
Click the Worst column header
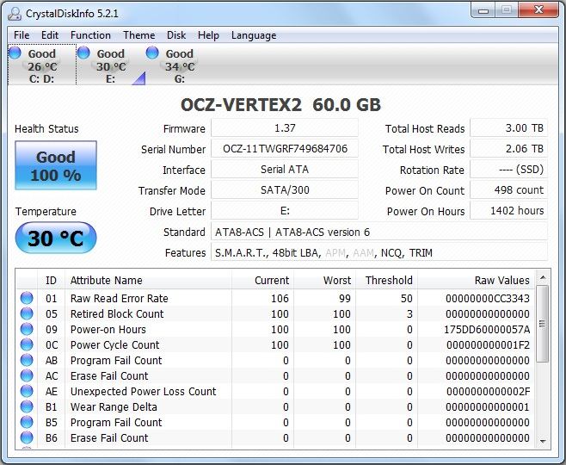pyautogui.click(x=324, y=281)
